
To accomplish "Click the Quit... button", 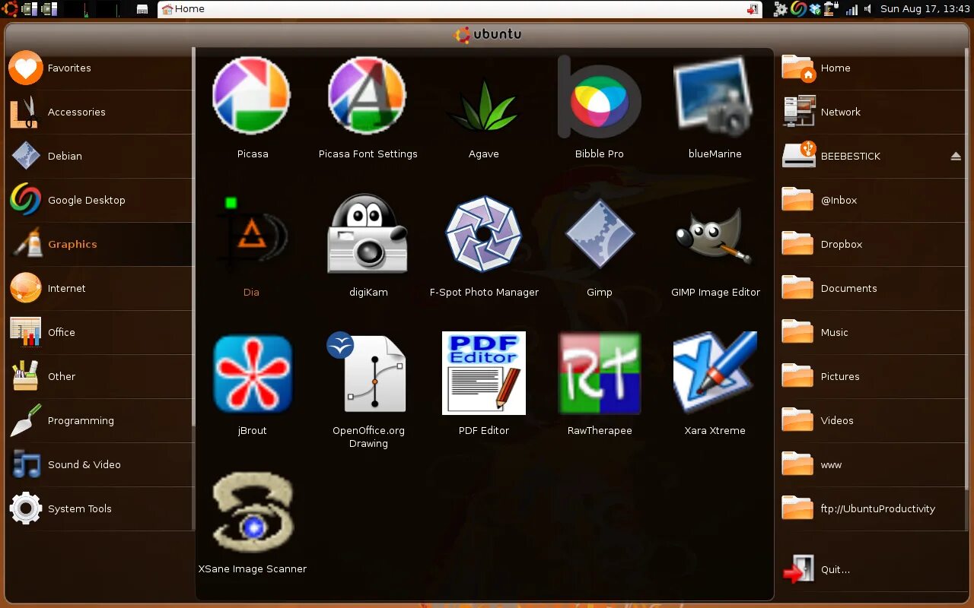I will coord(872,570).
